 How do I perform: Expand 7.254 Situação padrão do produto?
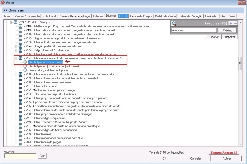[x=16, y=46]
